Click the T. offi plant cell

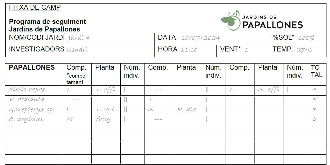pos(106,91)
